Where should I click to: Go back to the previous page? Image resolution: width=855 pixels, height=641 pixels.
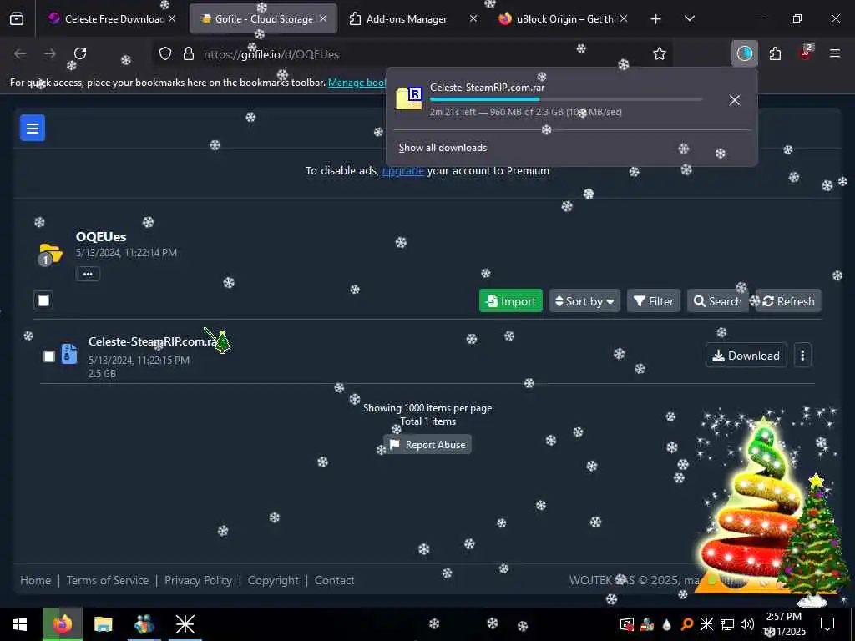coord(20,53)
